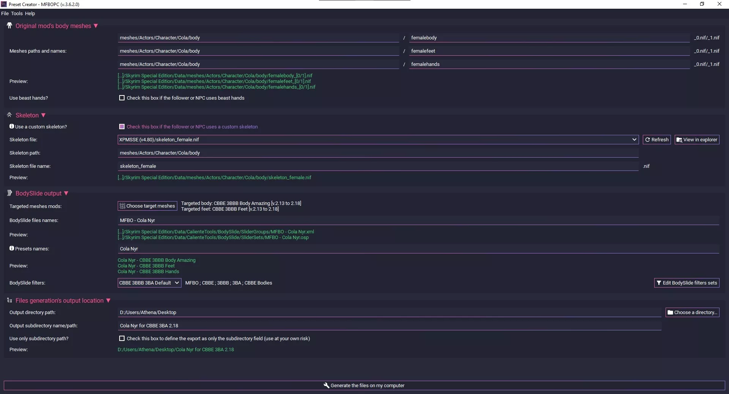Click the femalefeet mesh path field
The image size is (729, 394).
click(258, 51)
